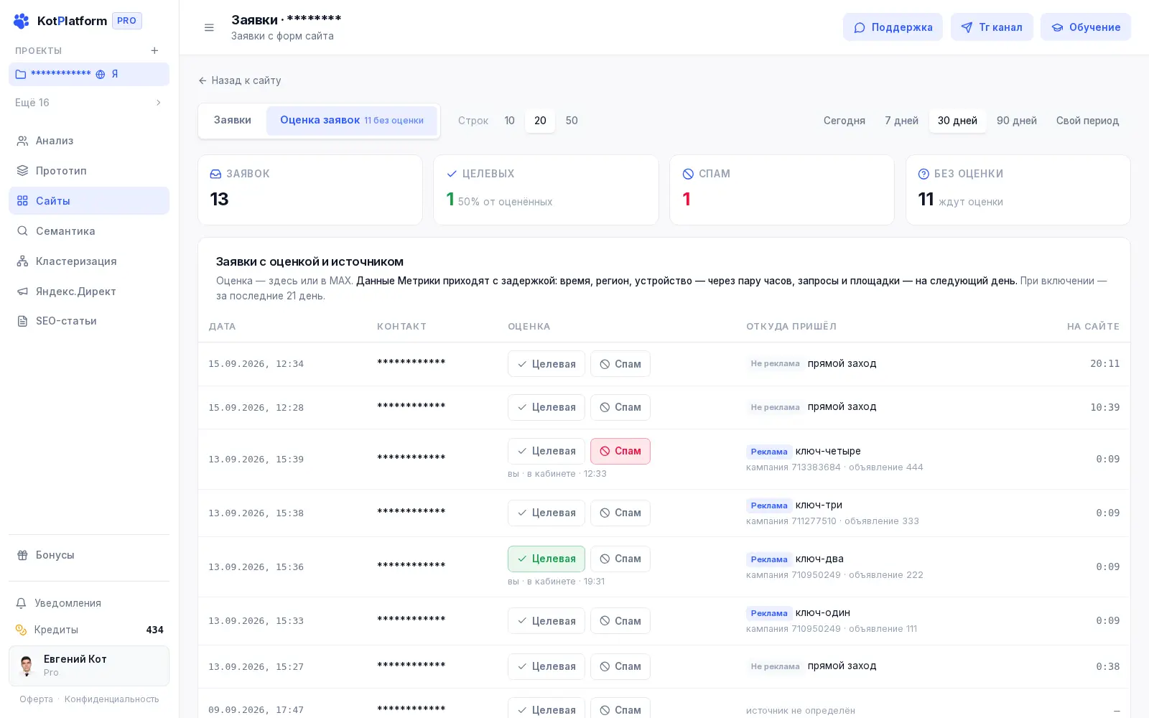
Task: Click the Бонусы gift icon
Action: 22,555
